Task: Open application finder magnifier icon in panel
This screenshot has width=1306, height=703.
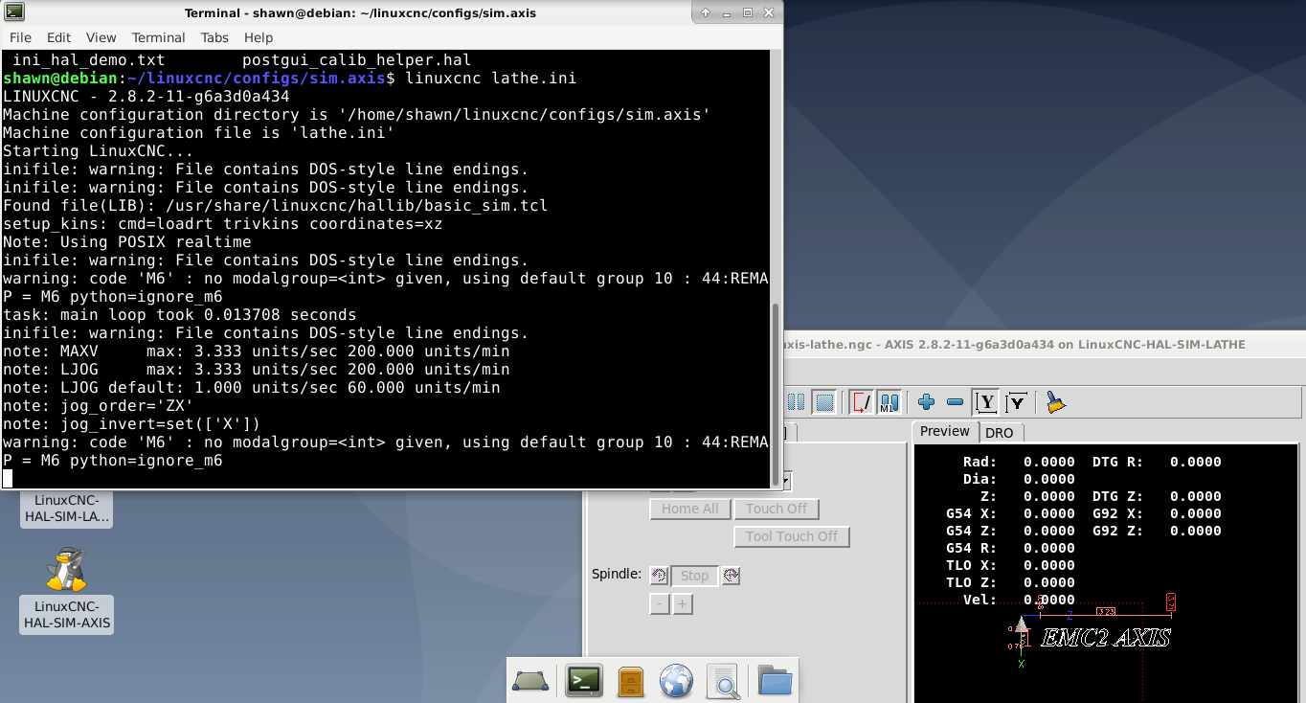Action: coord(724,681)
